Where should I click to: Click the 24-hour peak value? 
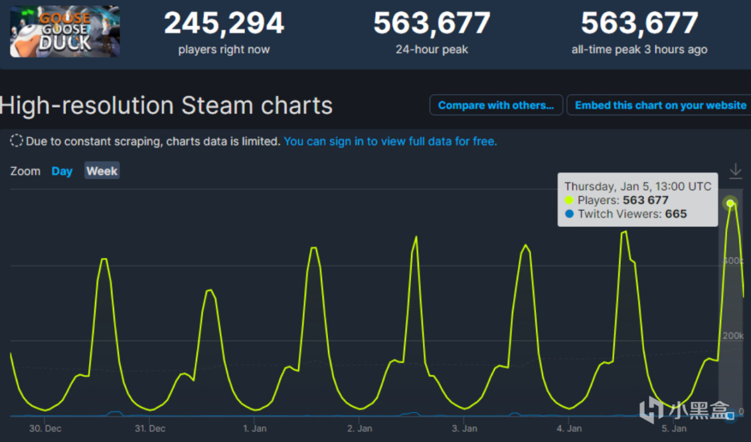click(432, 24)
